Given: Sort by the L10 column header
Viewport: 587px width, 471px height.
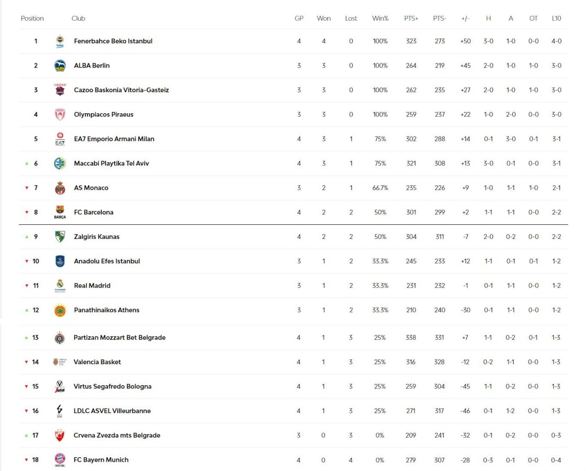Looking at the screenshot, I should pyautogui.click(x=556, y=18).
